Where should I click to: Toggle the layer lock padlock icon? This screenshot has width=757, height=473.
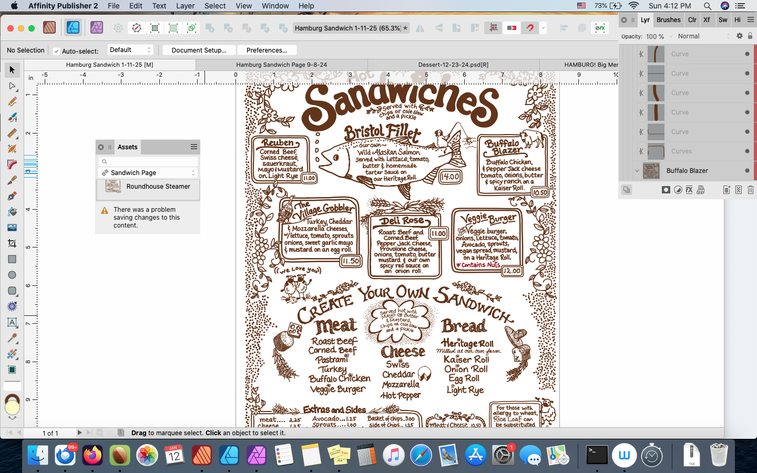[750, 36]
